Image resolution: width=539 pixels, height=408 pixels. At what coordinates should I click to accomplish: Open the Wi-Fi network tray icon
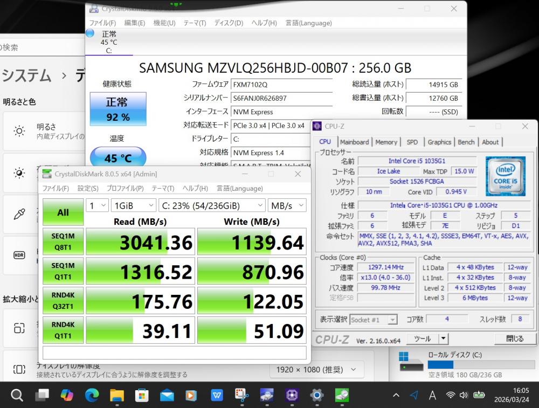point(450,395)
